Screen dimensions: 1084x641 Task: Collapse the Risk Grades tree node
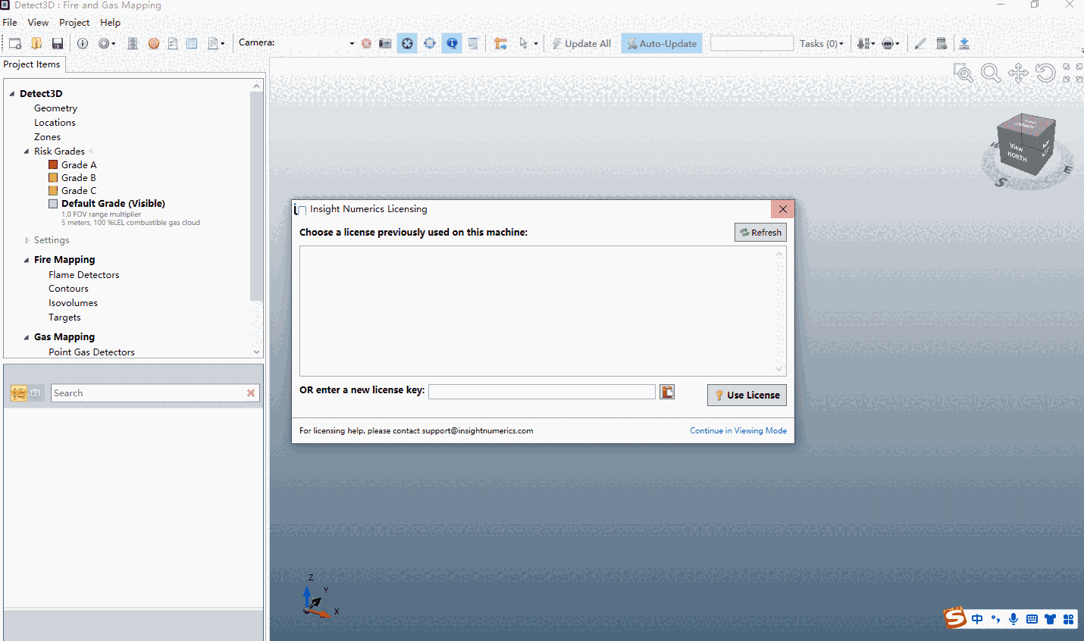(x=27, y=152)
